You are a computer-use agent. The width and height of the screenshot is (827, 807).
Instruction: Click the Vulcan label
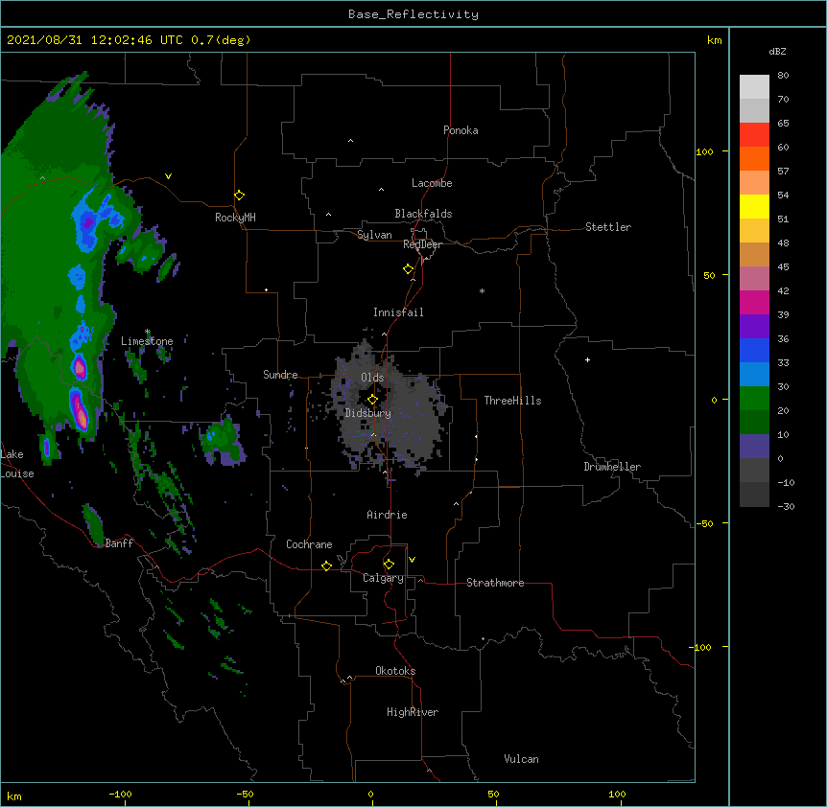point(521,759)
